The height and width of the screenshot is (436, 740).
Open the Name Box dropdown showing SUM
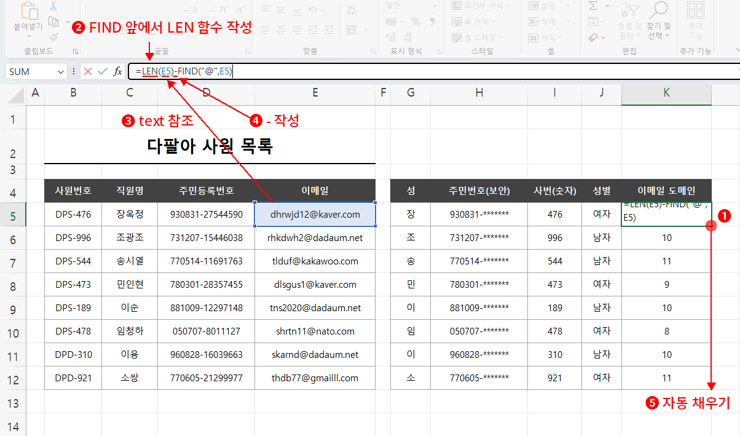pyautogui.click(x=60, y=72)
